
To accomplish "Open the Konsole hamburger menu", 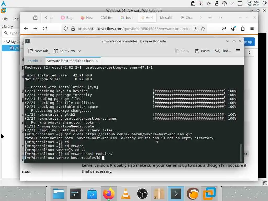I will tap(238, 51).
